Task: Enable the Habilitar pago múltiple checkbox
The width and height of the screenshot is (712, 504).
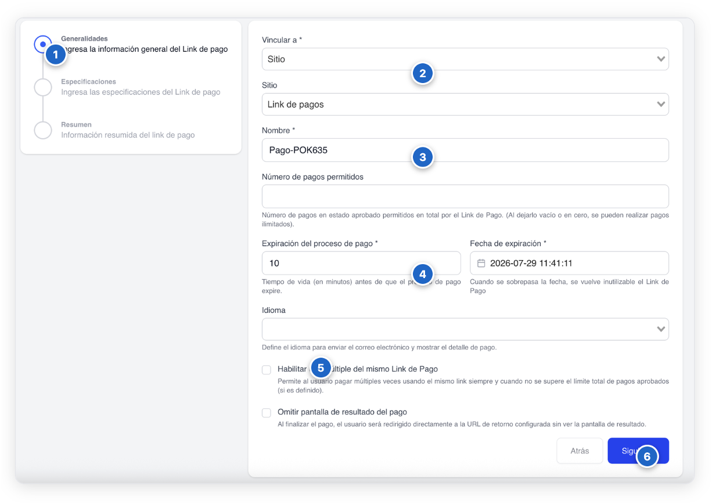Action: [x=267, y=369]
